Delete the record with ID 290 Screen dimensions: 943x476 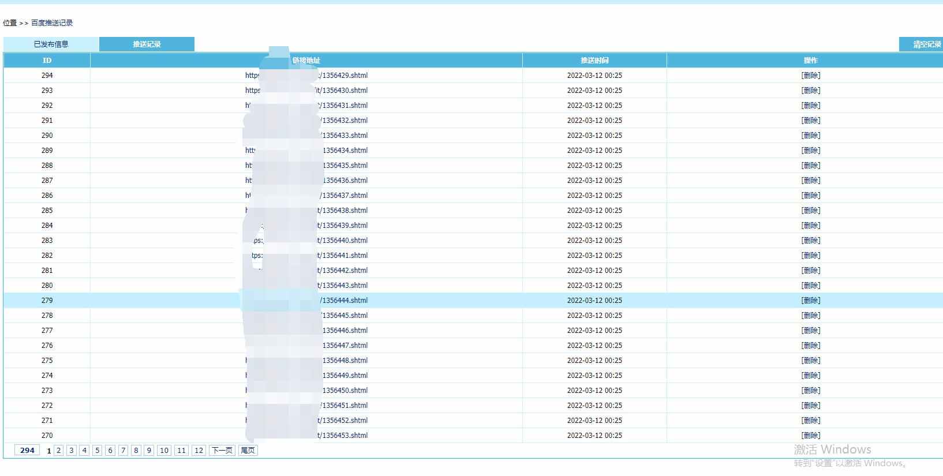tap(811, 136)
